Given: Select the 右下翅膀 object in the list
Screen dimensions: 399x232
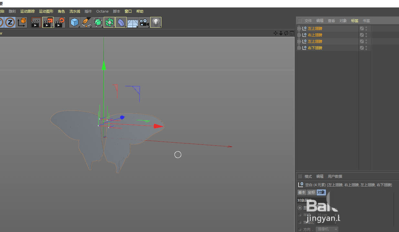Looking at the screenshot, I should [315, 48].
